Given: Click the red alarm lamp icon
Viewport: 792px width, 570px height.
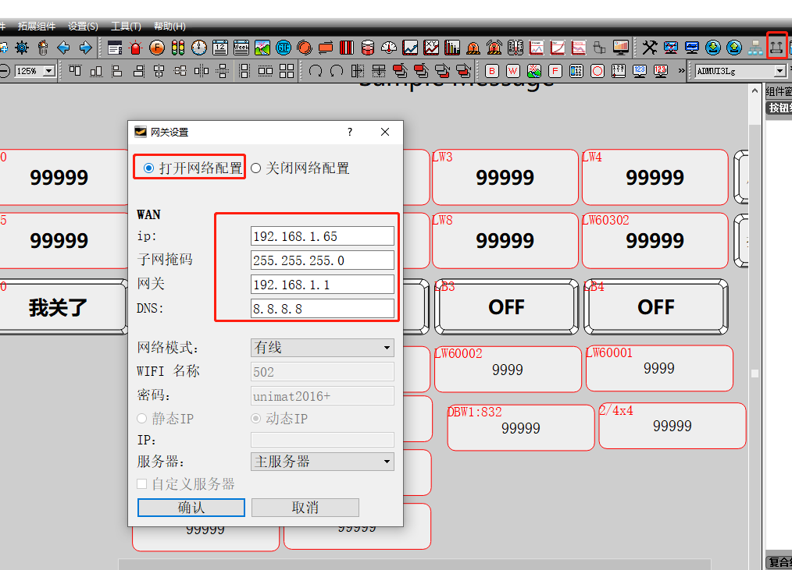Looking at the screenshot, I should pyautogui.click(x=136, y=48).
